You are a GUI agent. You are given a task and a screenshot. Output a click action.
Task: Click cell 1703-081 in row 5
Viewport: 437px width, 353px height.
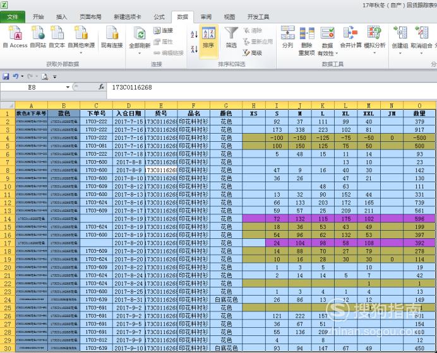pos(96,146)
